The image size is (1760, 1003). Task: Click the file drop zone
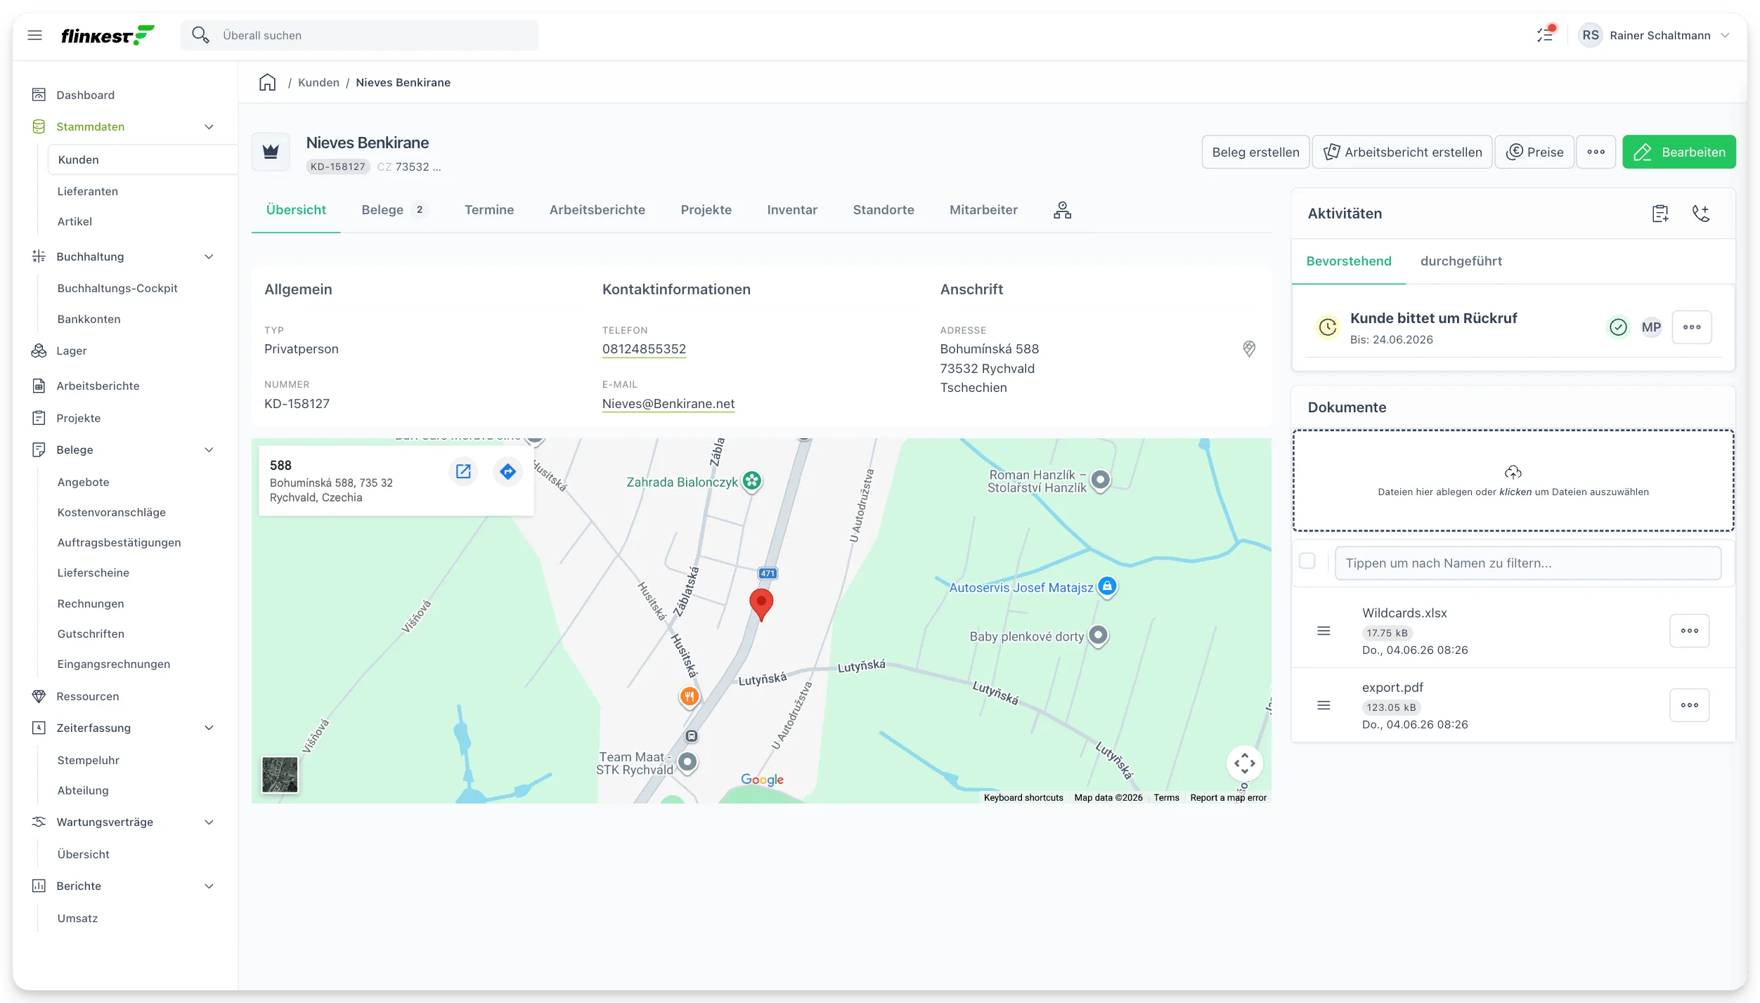(1513, 481)
